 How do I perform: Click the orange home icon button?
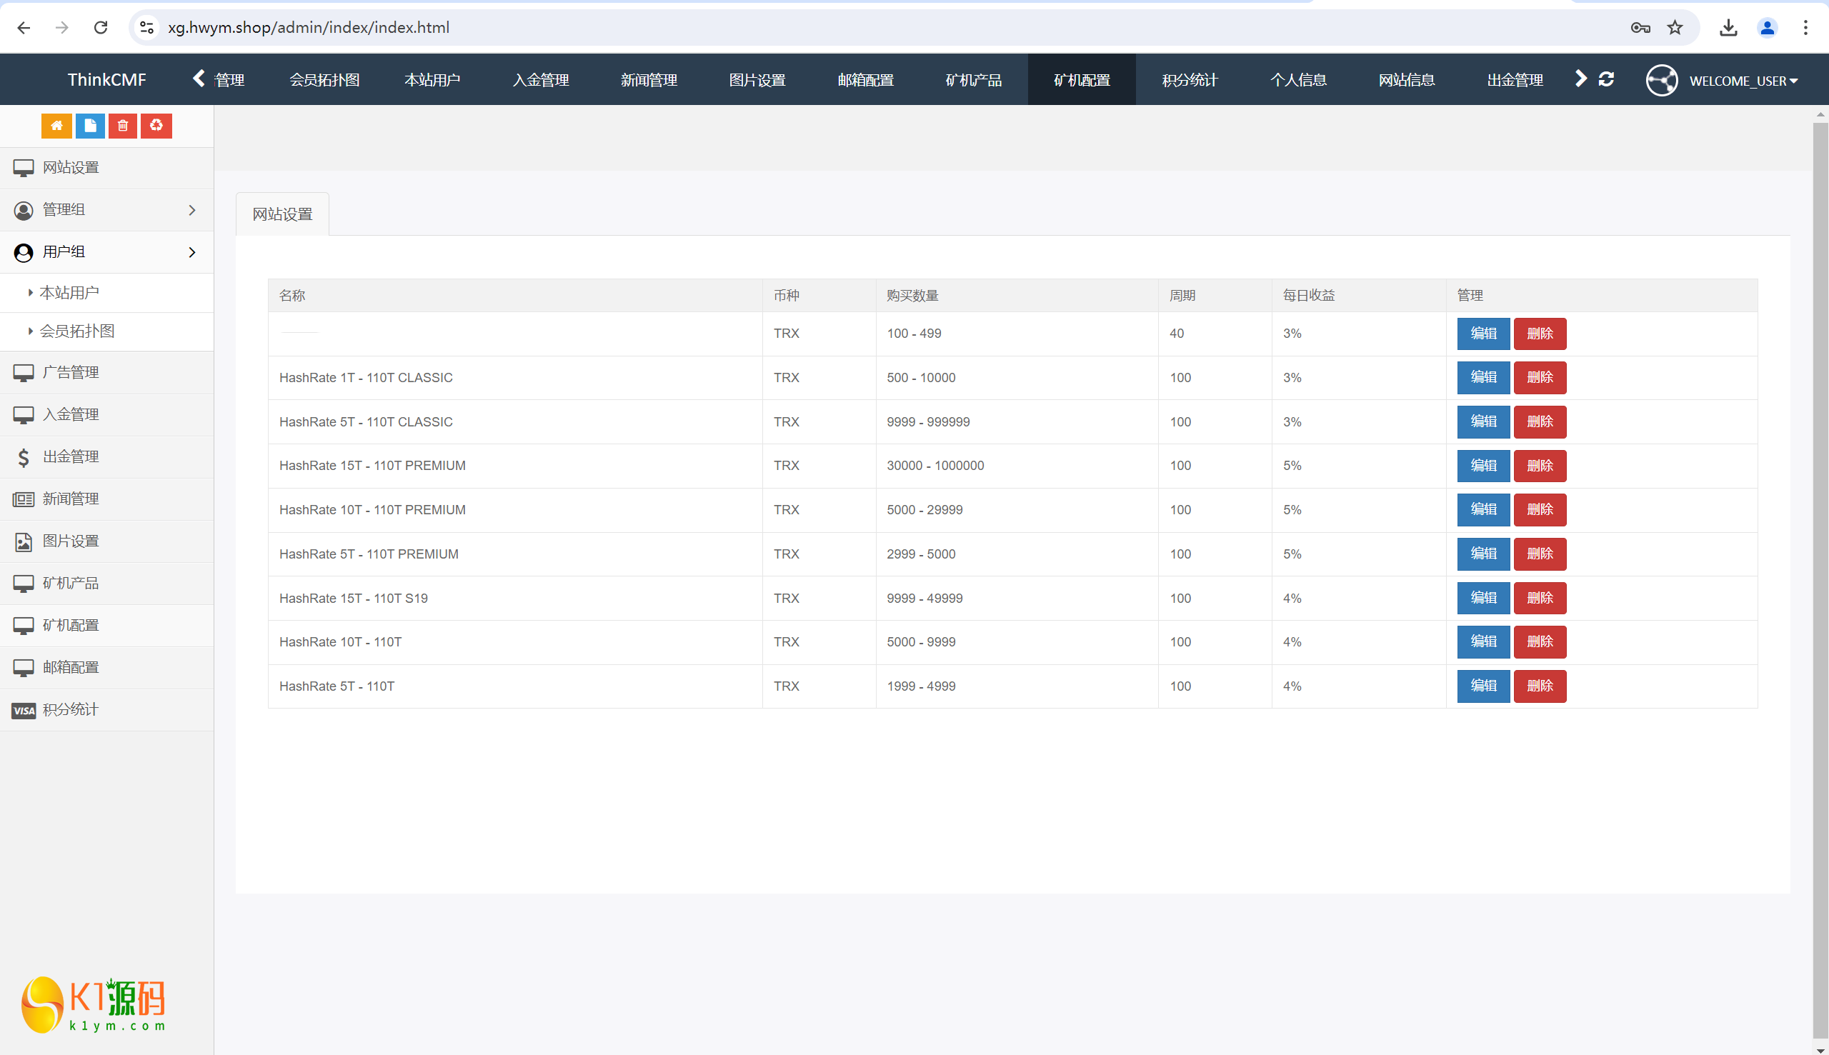(x=56, y=126)
